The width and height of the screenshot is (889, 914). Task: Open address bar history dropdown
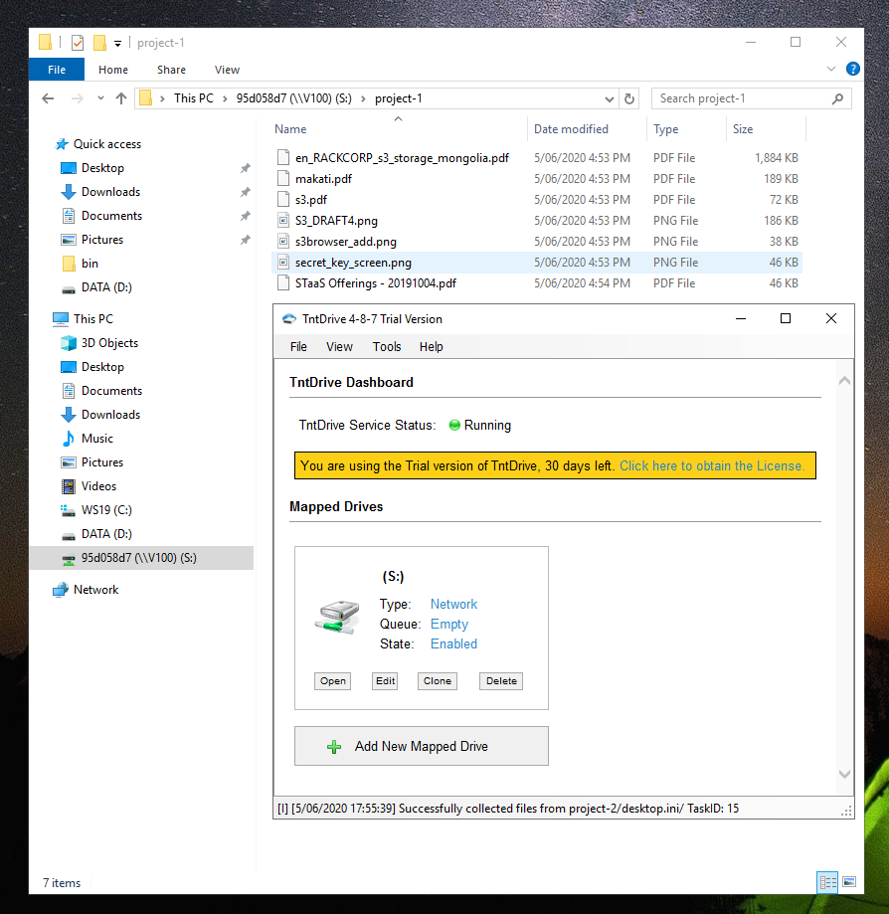click(610, 99)
